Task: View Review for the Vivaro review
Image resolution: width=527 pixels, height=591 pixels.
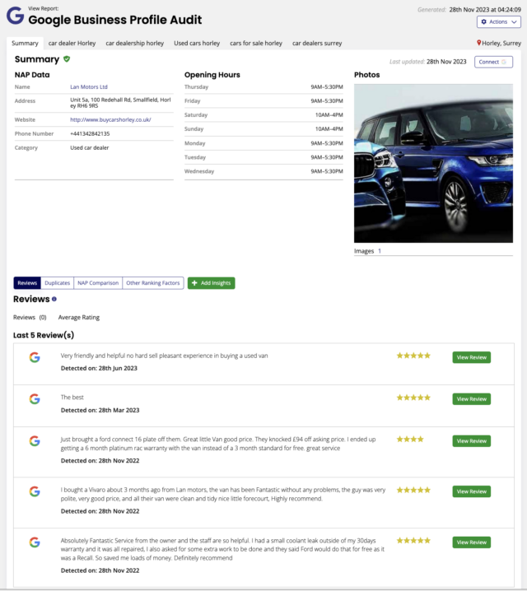Action: tap(472, 491)
